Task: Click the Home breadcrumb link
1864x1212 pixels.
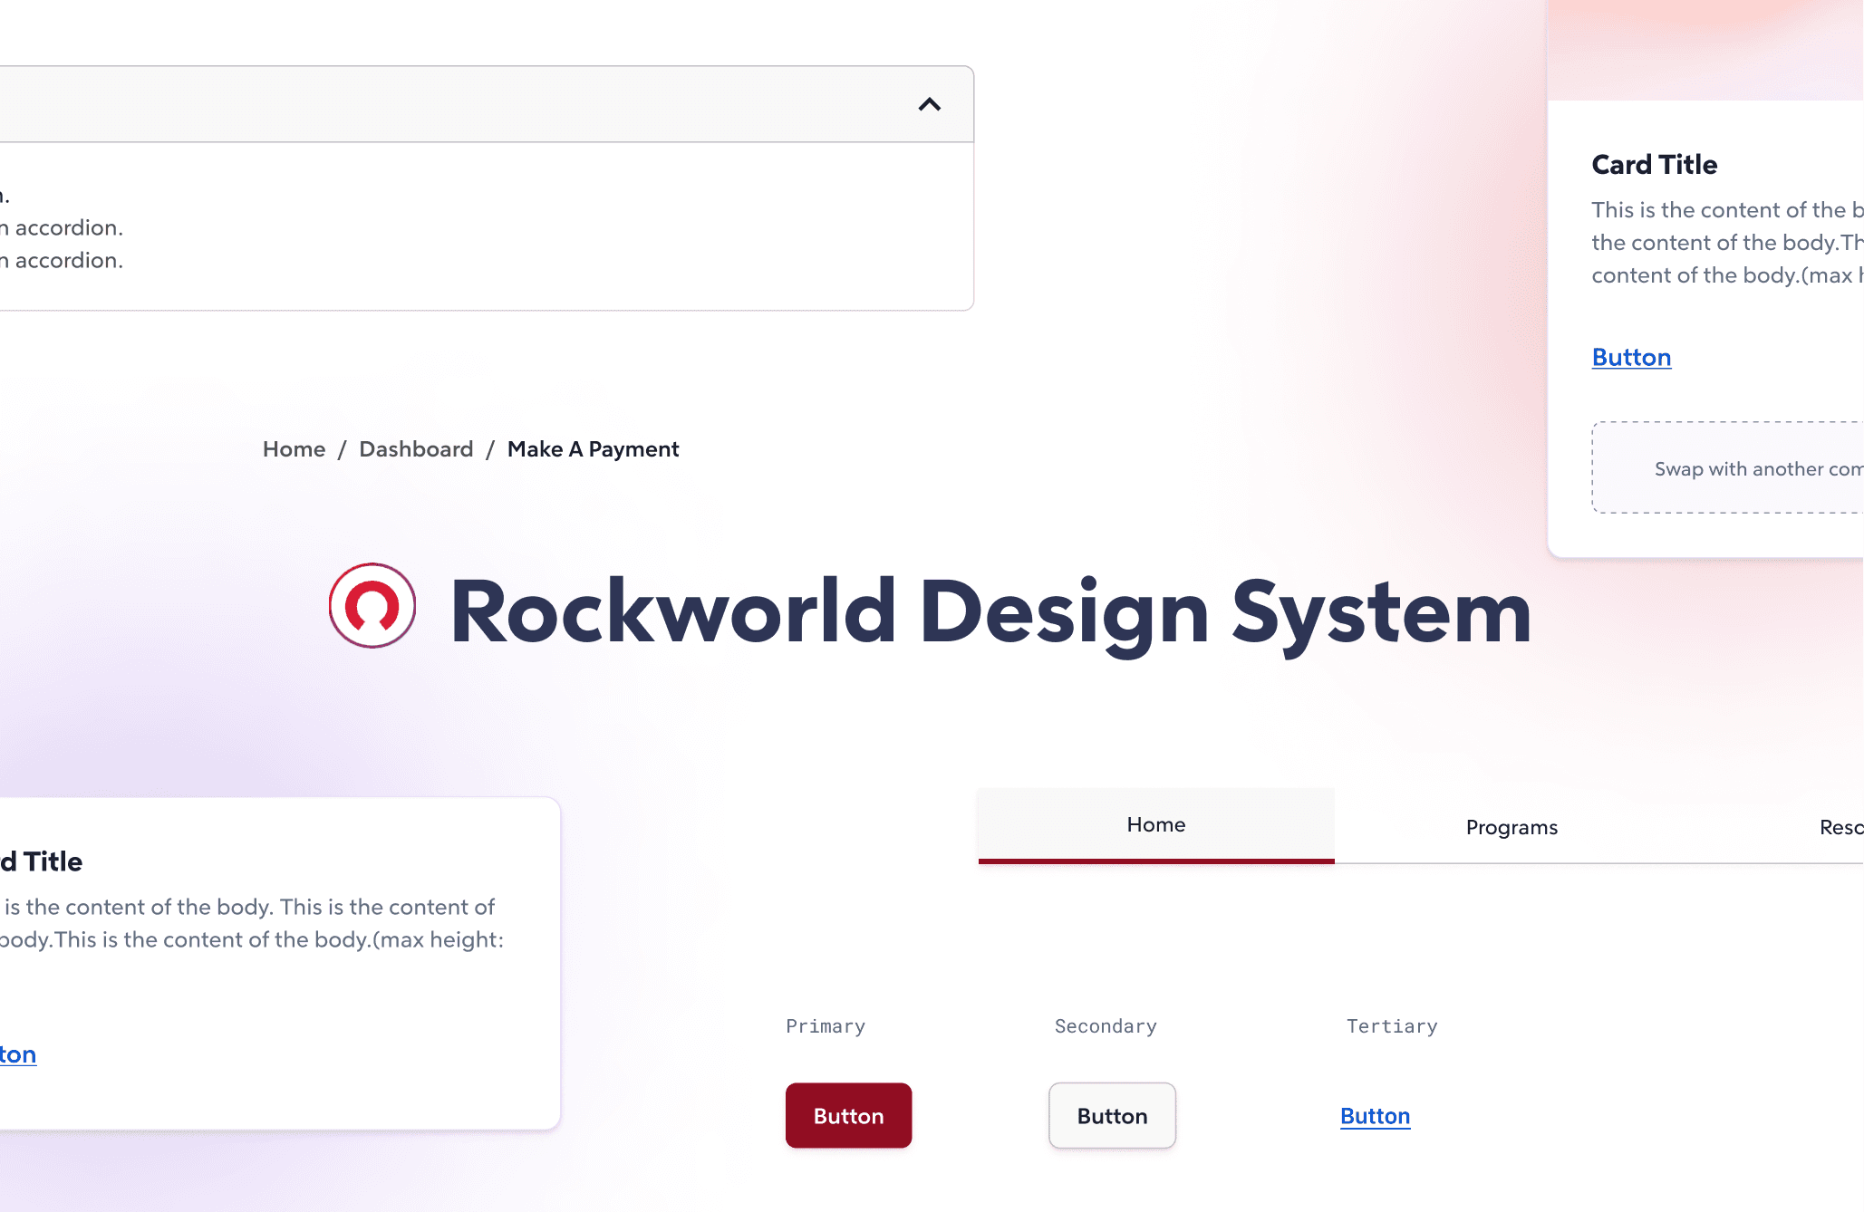Action: click(x=294, y=449)
